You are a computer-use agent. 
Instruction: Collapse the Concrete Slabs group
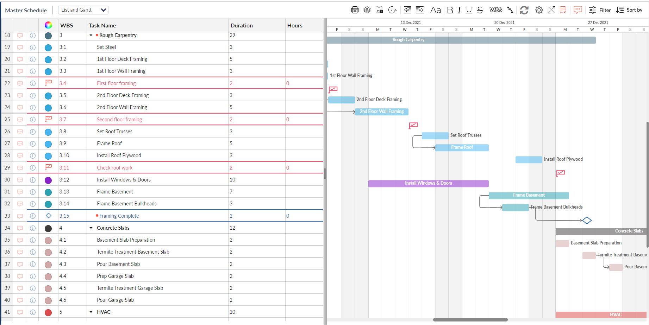[91, 228]
